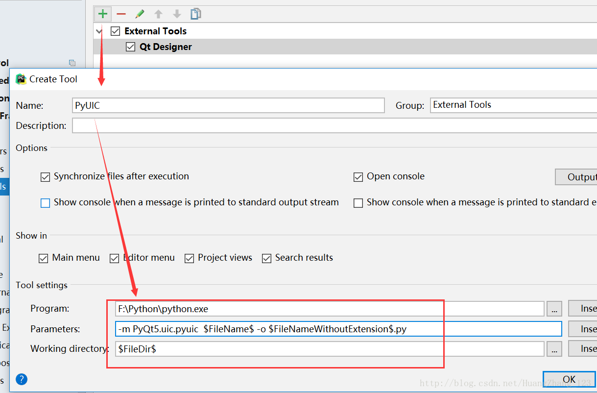This screenshot has height=393, width=597.
Task: Click the Name field containing PyUIC
Action: click(x=228, y=105)
